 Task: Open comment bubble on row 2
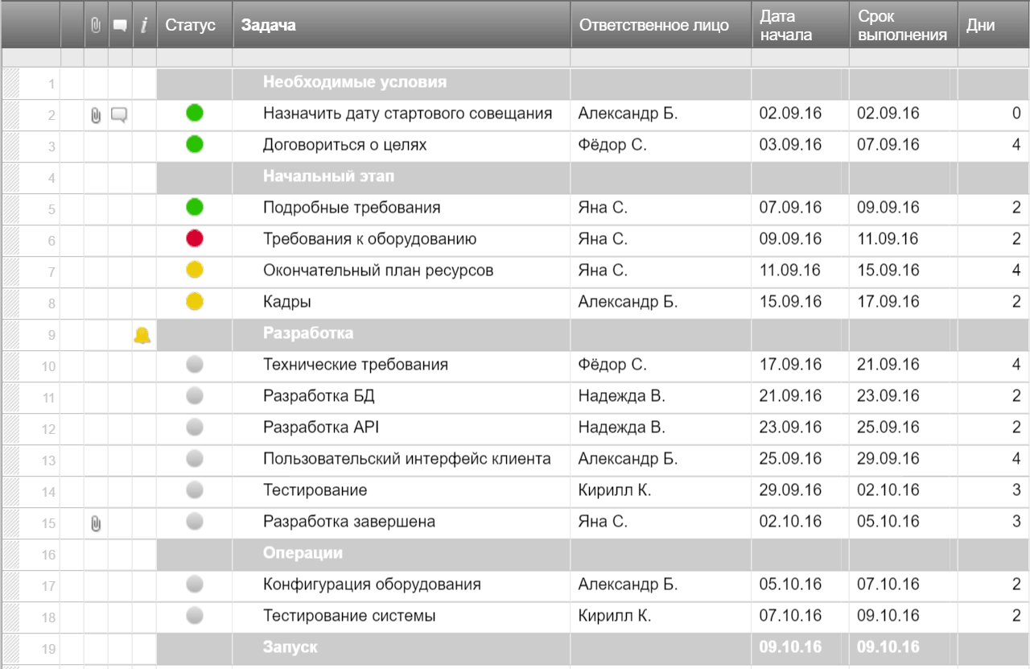point(119,115)
